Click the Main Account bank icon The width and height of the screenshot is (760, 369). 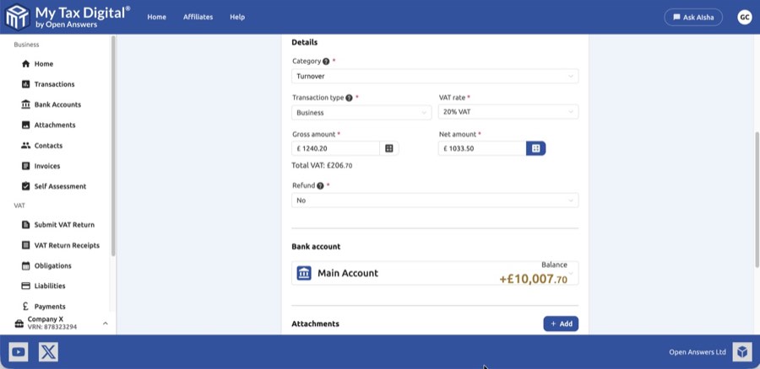pos(304,273)
